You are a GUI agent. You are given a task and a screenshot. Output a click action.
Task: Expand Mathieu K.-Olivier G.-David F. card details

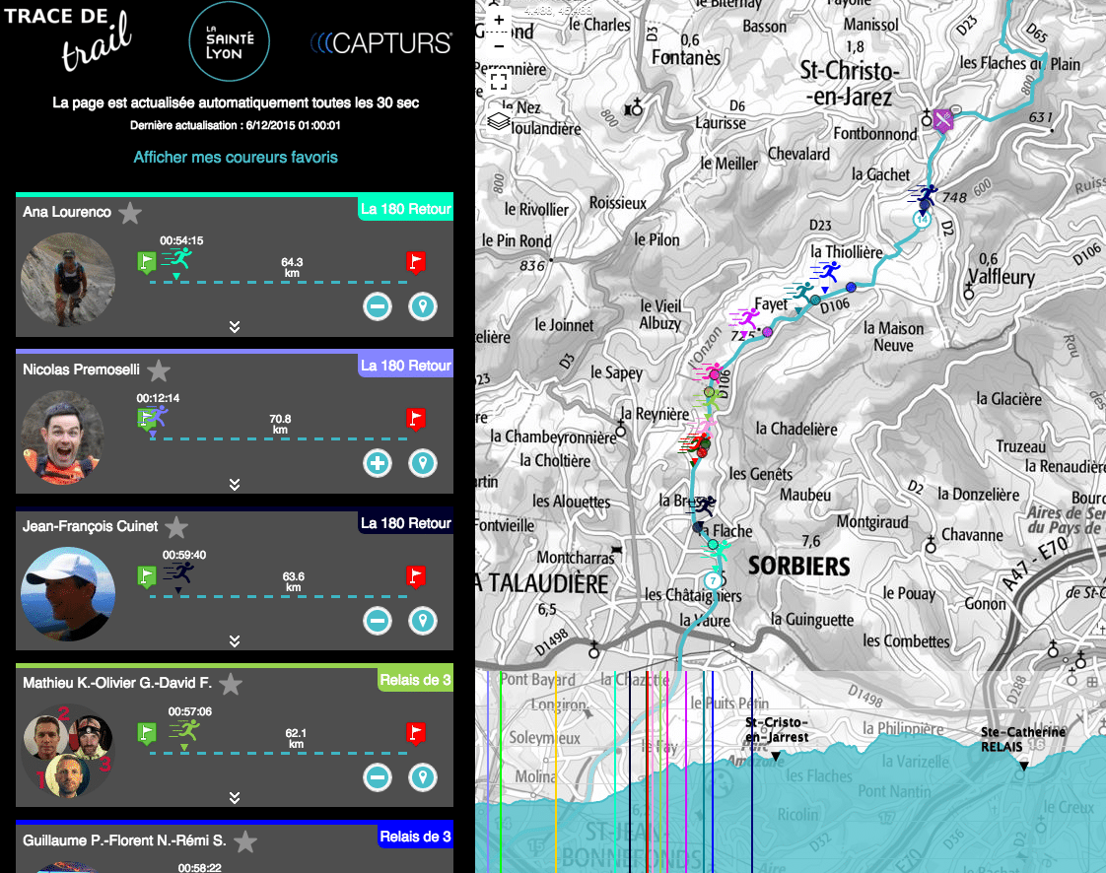click(x=235, y=797)
